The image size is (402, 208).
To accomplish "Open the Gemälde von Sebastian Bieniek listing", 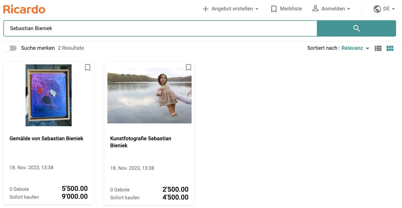I will (x=46, y=138).
